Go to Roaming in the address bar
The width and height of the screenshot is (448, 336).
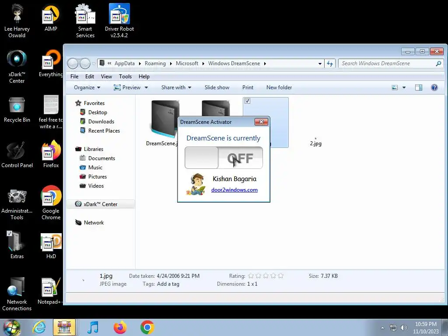click(155, 63)
